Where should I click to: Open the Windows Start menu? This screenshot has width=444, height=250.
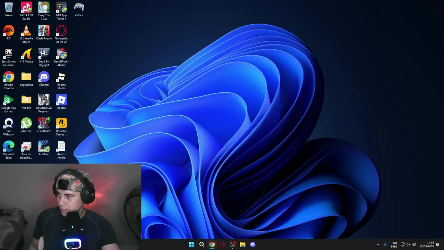point(191,244)
